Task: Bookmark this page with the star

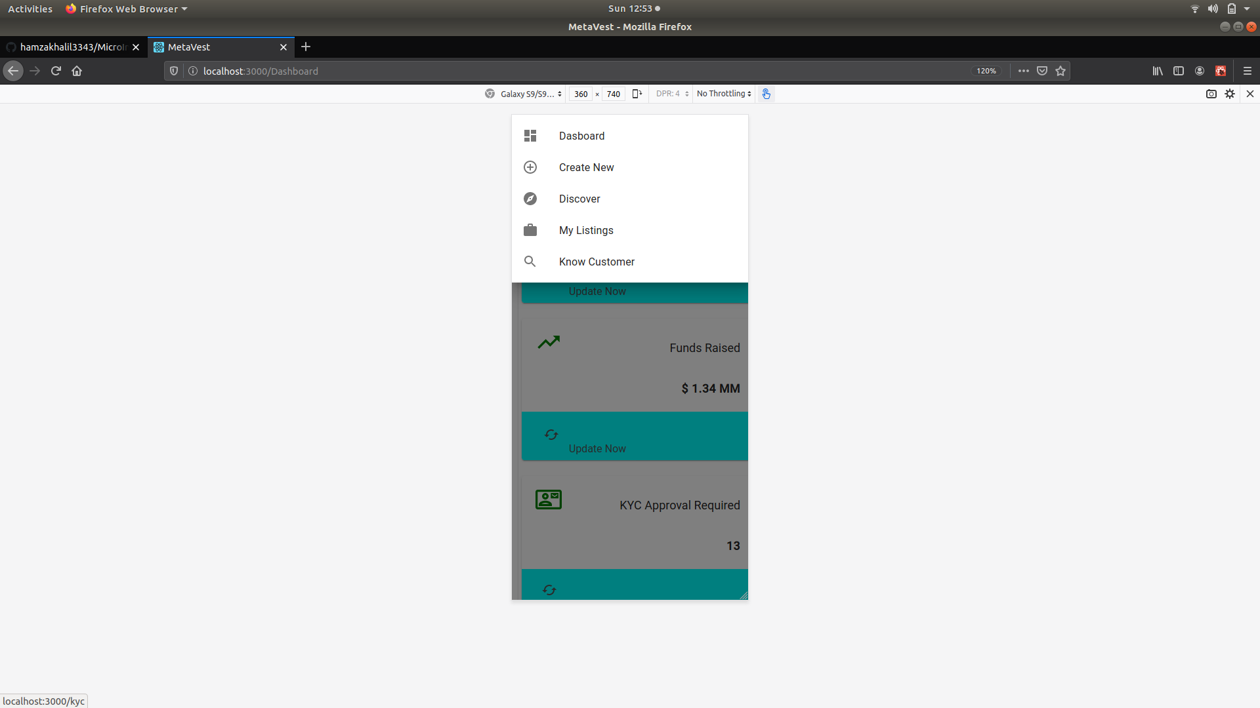Action: click(x=1060, y=71)
